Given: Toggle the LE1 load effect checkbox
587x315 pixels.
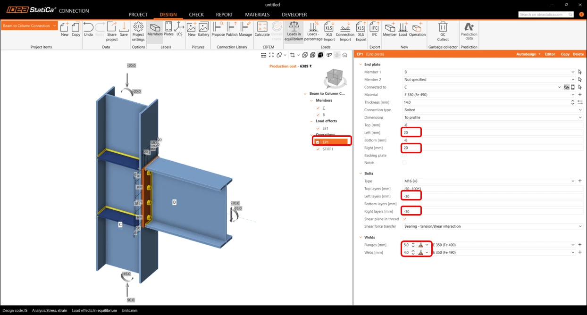Looking at the screenshot, I should point(318,128).
